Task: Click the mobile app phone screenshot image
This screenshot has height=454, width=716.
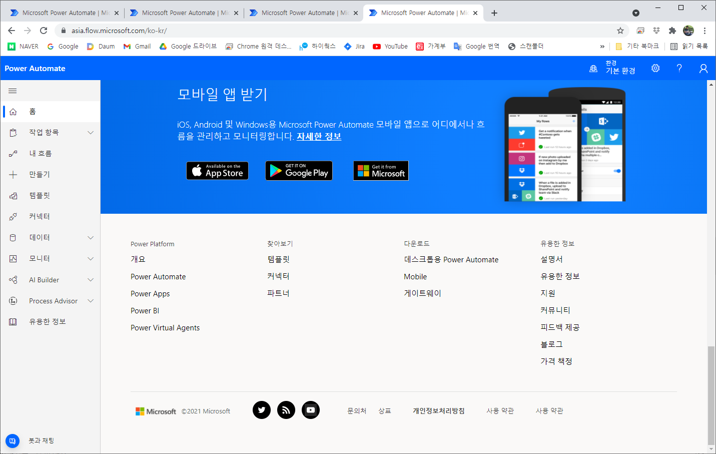Action: [565, 145]
